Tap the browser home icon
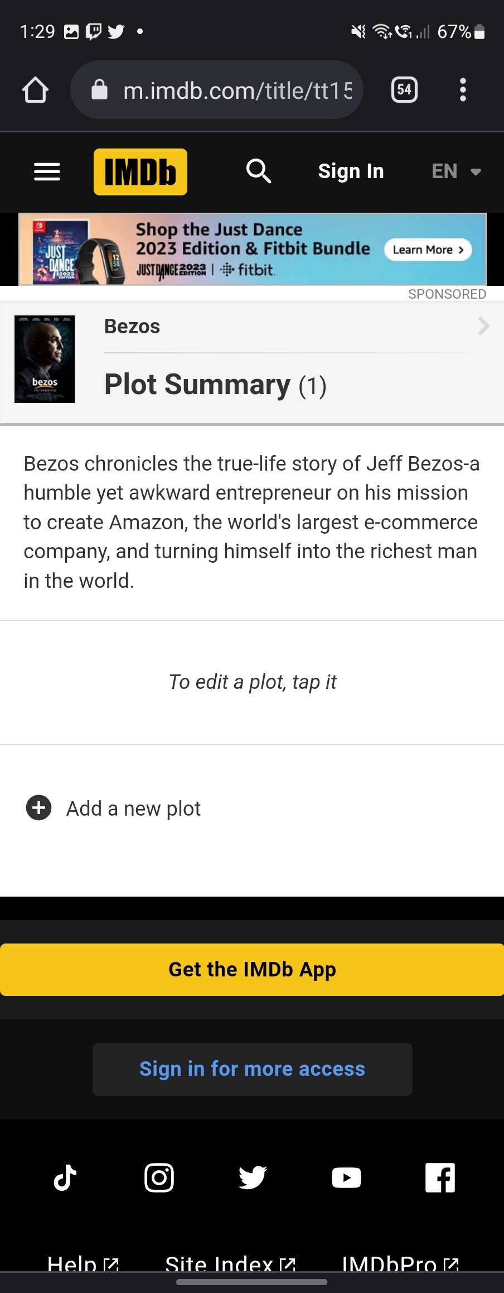The height and width of the screenshot is (1293, 504). click(35, 90)
